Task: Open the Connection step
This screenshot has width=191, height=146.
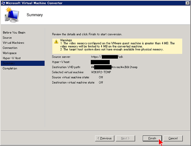Action: (x=10, y=48)
